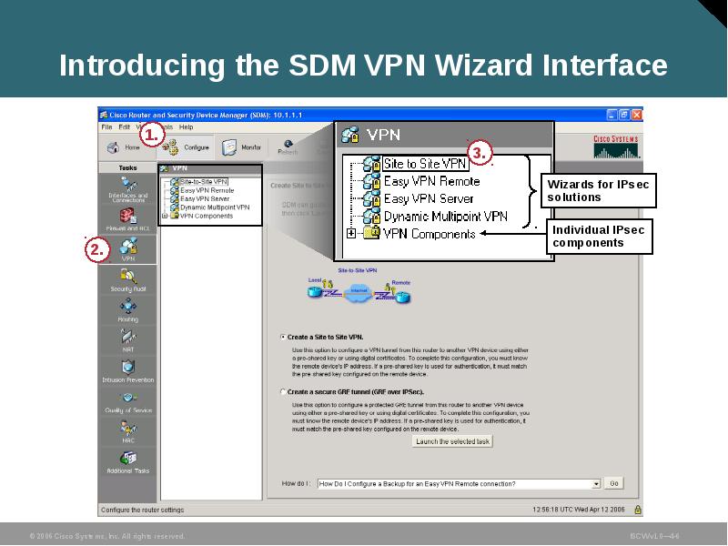The width and height of the screenshot is (728, 546).
Task: Open the File menu
Action: 106,127
